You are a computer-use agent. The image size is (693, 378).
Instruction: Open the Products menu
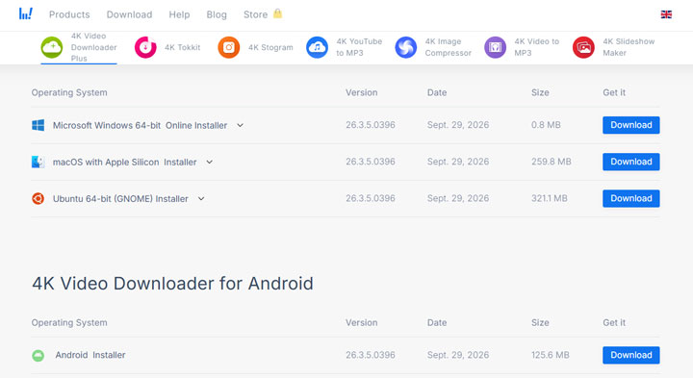(69, 14)
